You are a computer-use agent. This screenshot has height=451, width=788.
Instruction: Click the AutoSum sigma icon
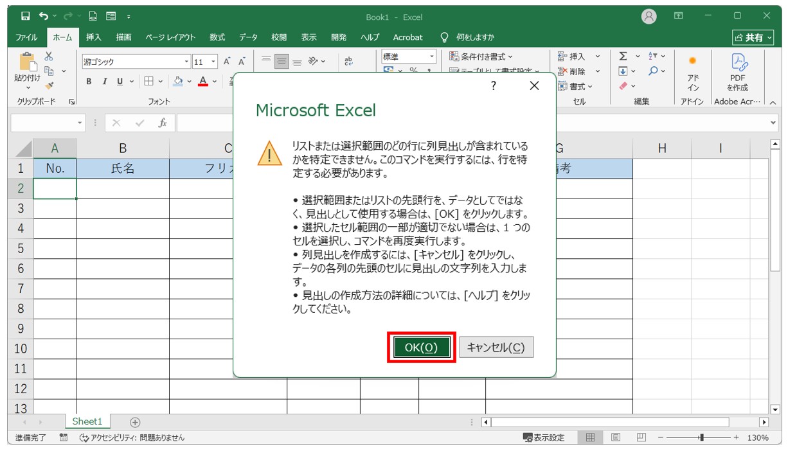pyautogui.click(x=623, y=57)
